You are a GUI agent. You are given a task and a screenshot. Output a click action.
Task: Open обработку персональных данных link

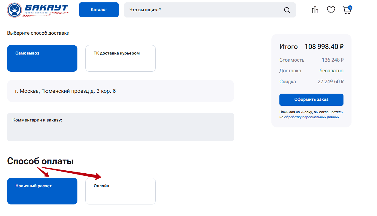point(311,117)
